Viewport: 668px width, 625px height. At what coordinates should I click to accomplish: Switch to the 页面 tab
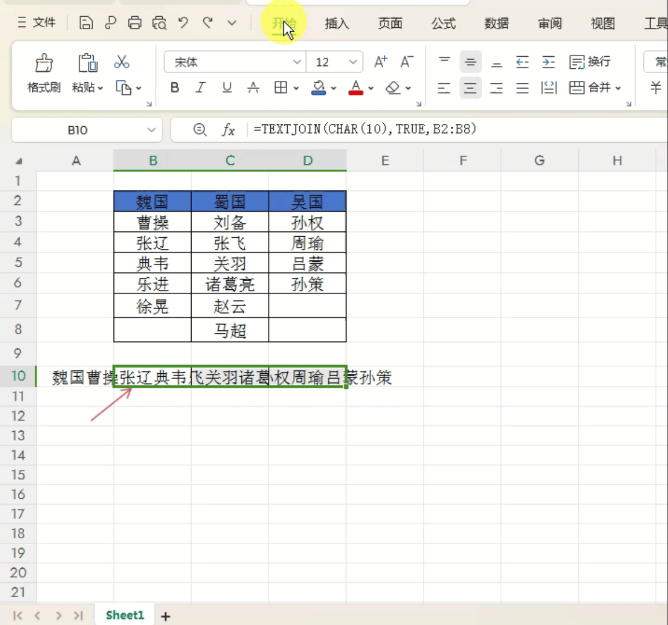pyautogui.click(x=390, y=23)
